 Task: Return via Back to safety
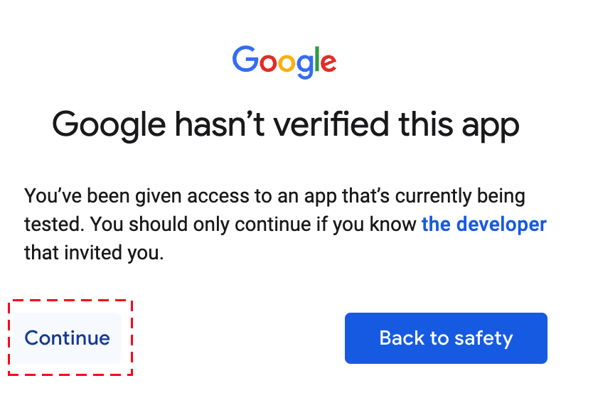point(446,338)
